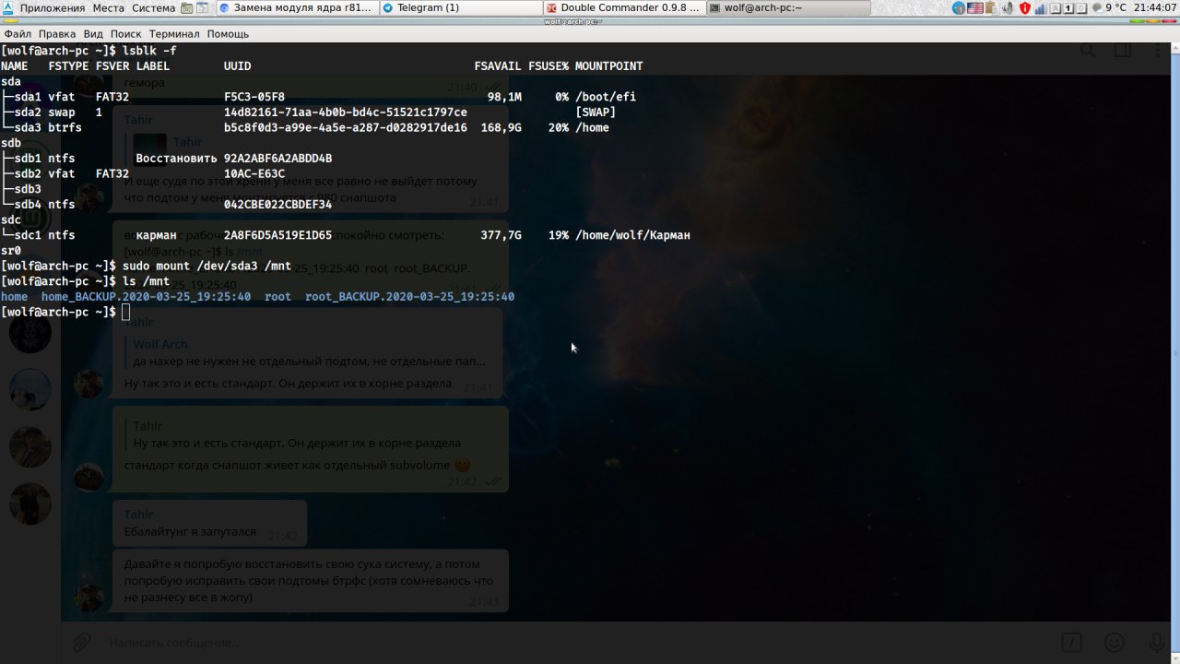The width and height of the screenshot is (1180, 664).
Task: Open the network signal bars icon
Action: [1040, 8]
